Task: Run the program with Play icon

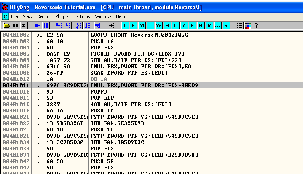Action: (x=37, y=26)
